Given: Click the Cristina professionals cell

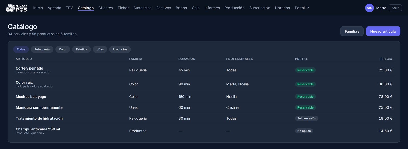Looking at the screenshot, I should (233, 107).
